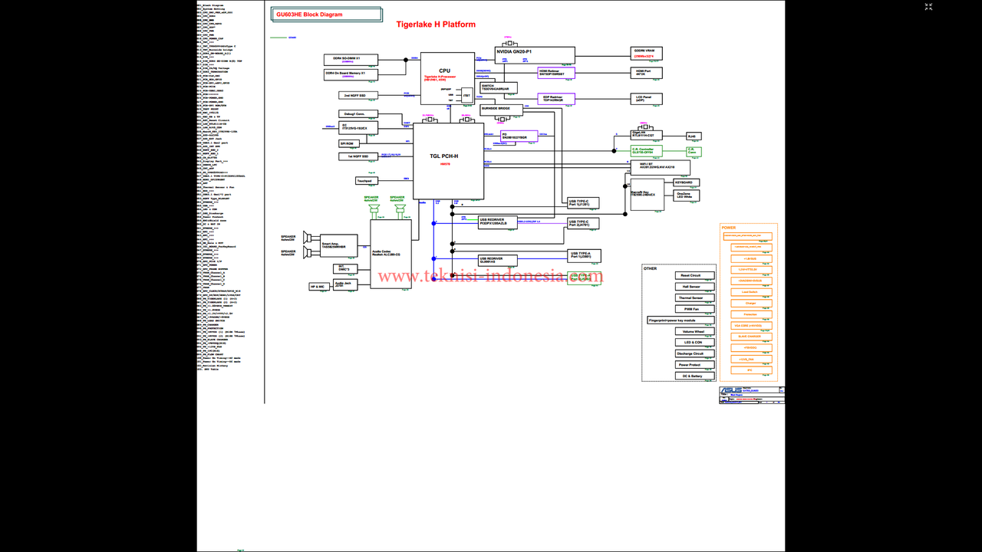The image size is (982, 552).
Task: Select the green C.R. Controller box
Action: click(646, 151)
